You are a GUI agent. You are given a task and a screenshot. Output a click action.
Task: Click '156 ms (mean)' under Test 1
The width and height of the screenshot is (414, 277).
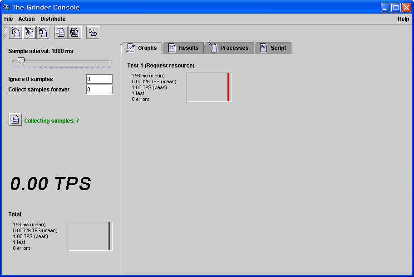[148, 76]
